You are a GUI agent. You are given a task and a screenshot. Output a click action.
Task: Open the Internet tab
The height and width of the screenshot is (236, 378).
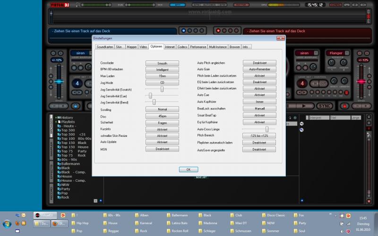pos(170,47)
